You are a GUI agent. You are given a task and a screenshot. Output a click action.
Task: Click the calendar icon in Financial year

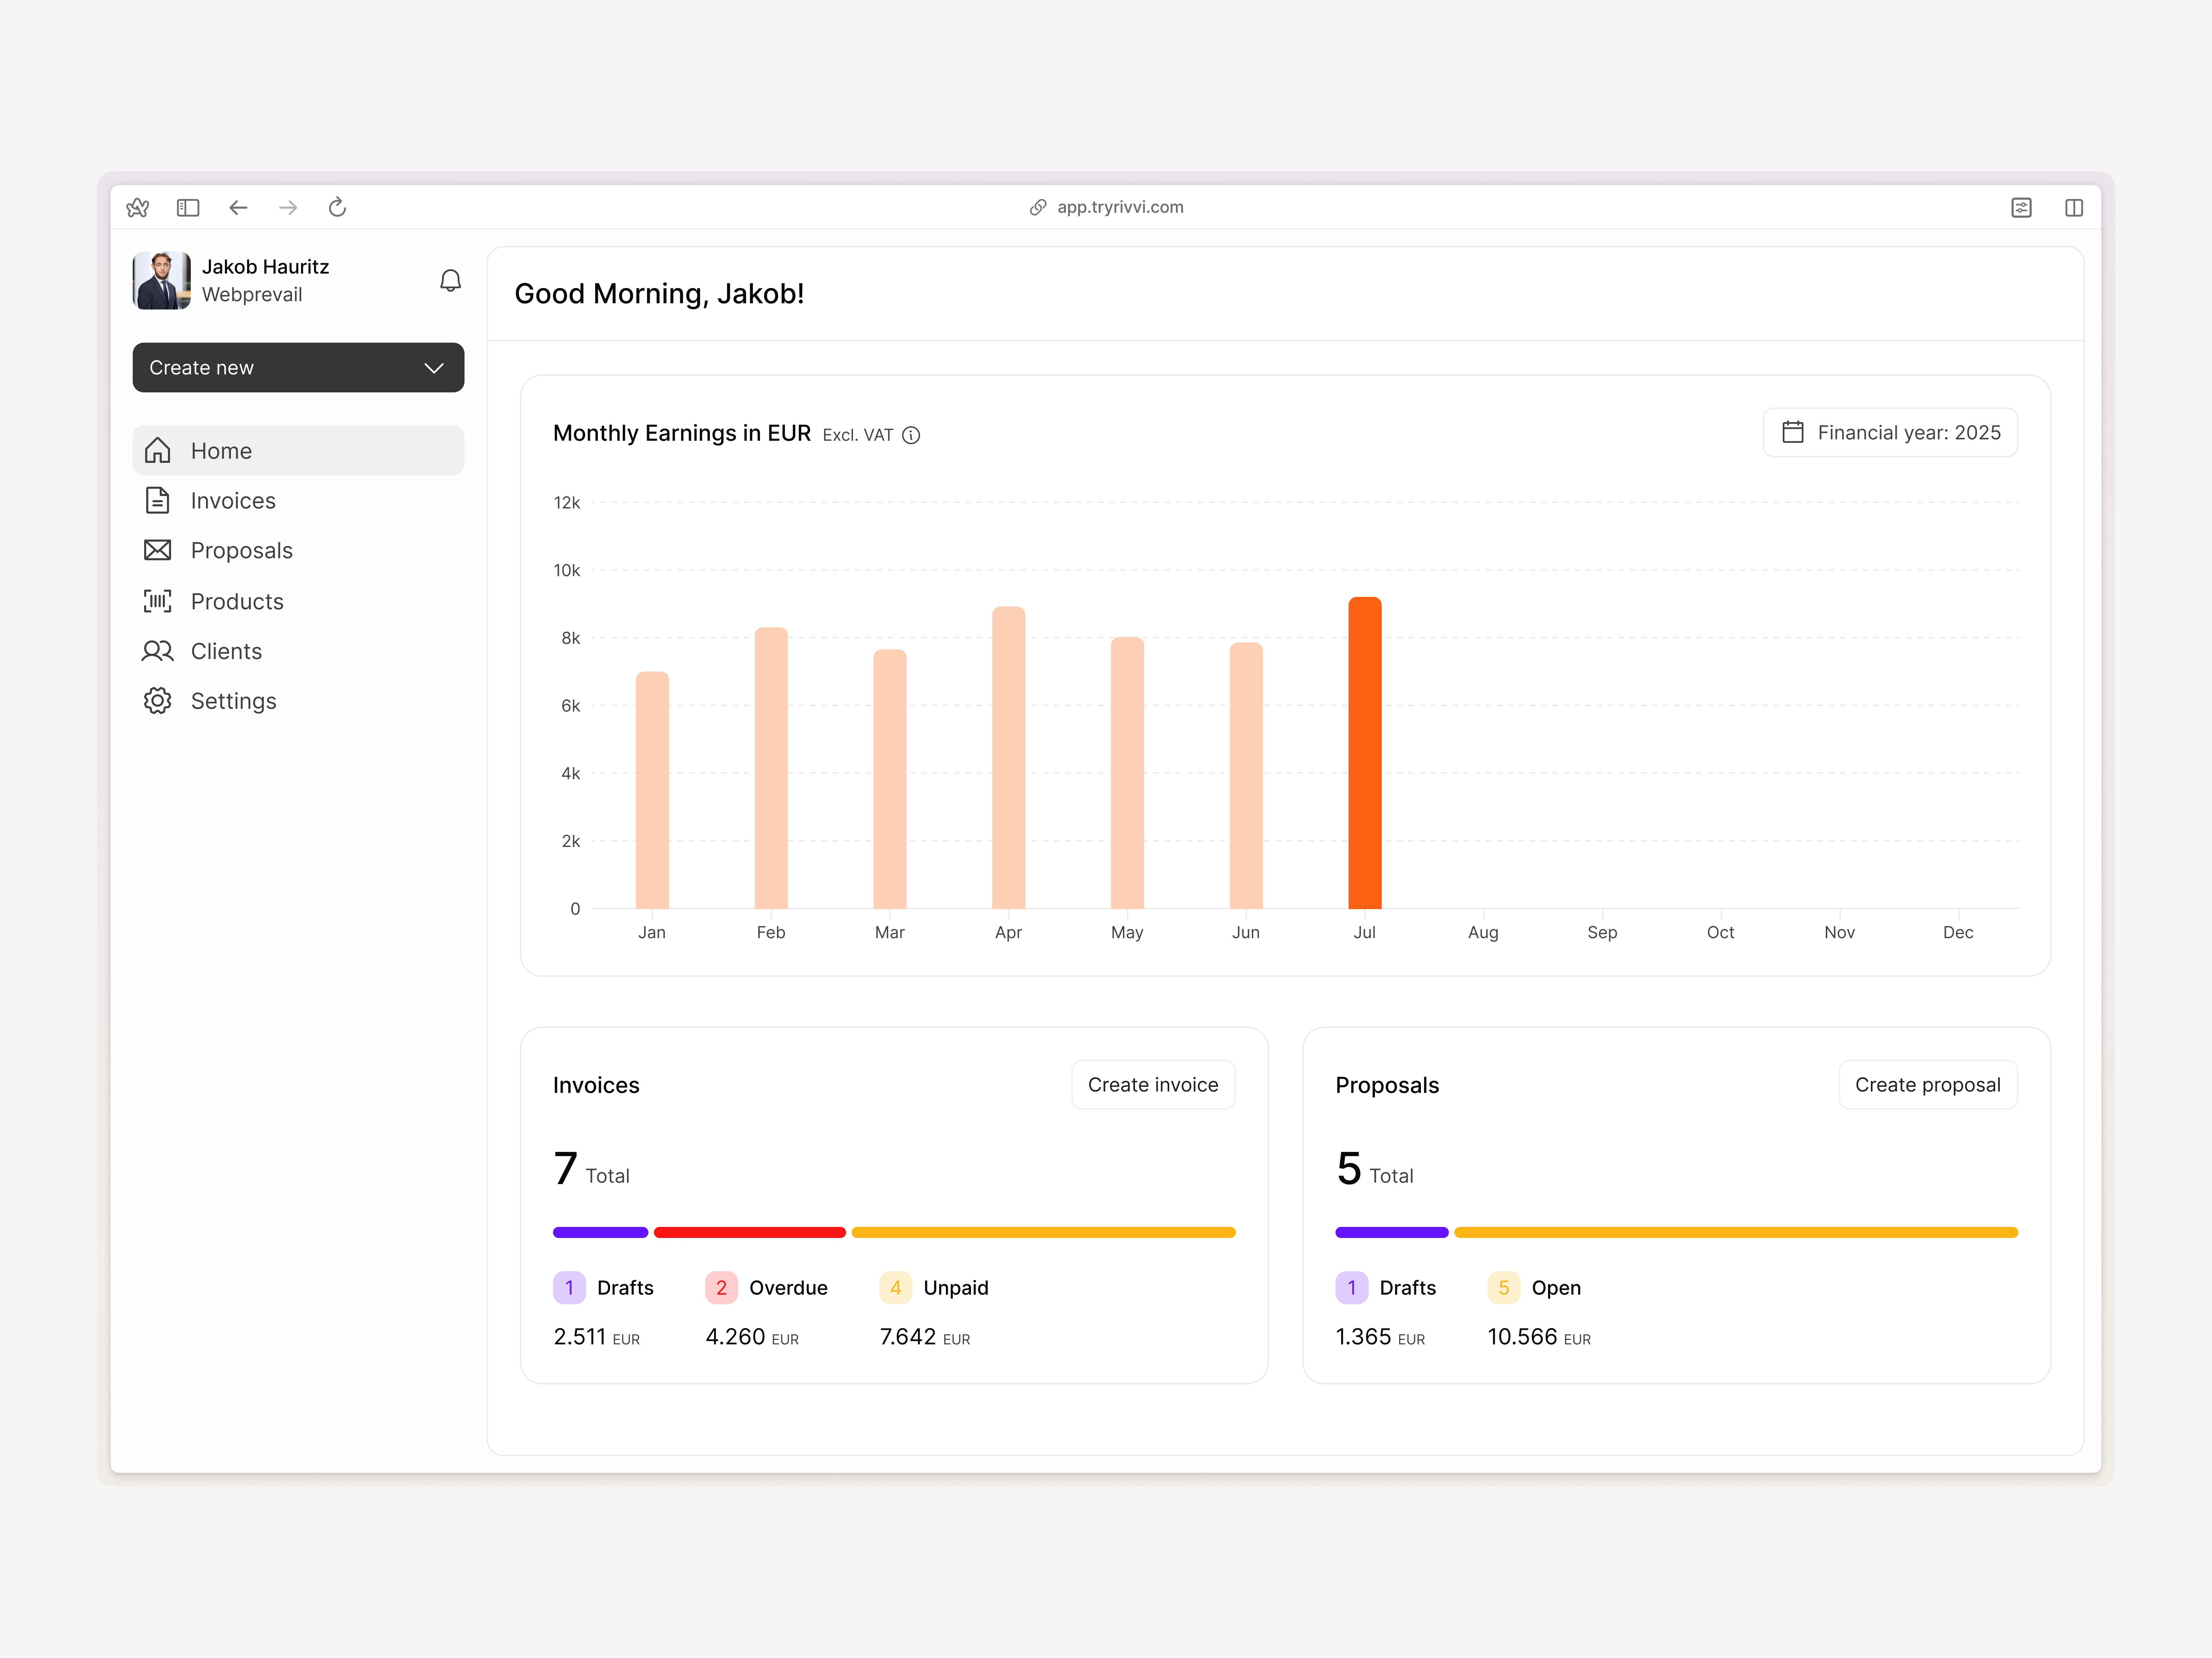pyautogui.click(x=1793, y=432)
